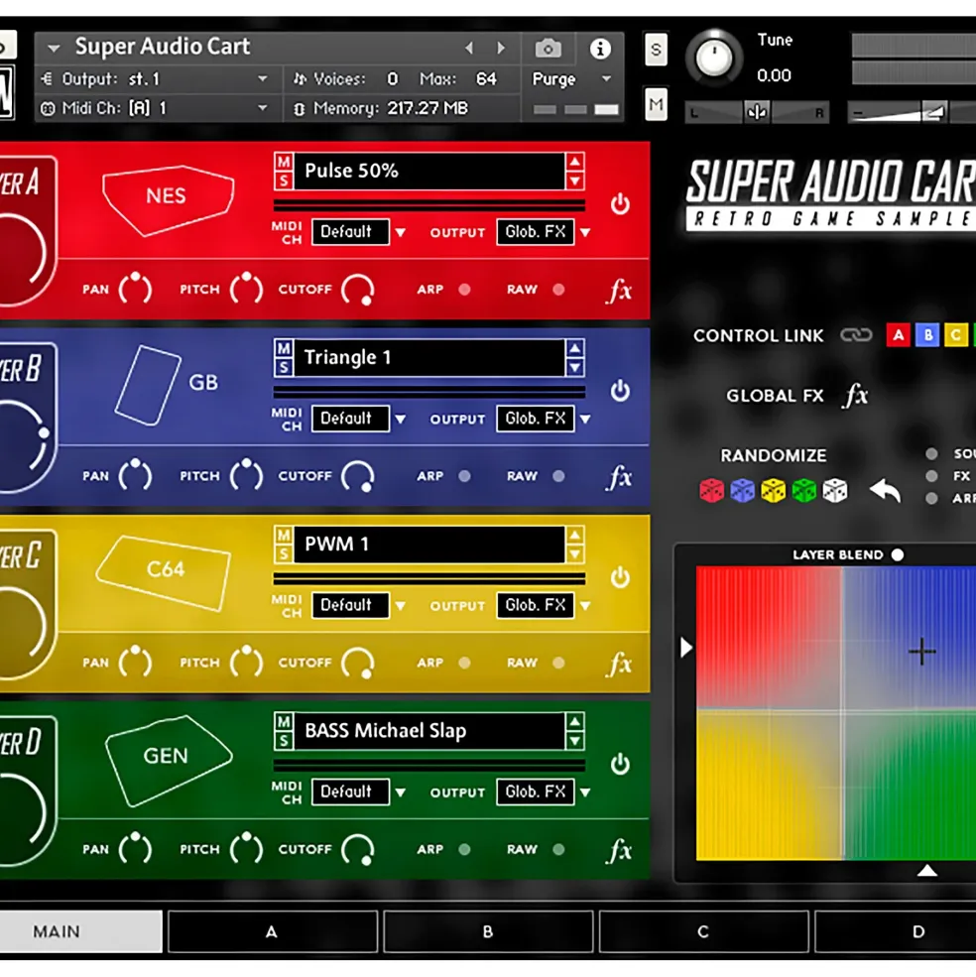The width and height of the screenshot is (976, 977).
Task: Step Pulse 50% sound up arrow
Action: point(574,162)
